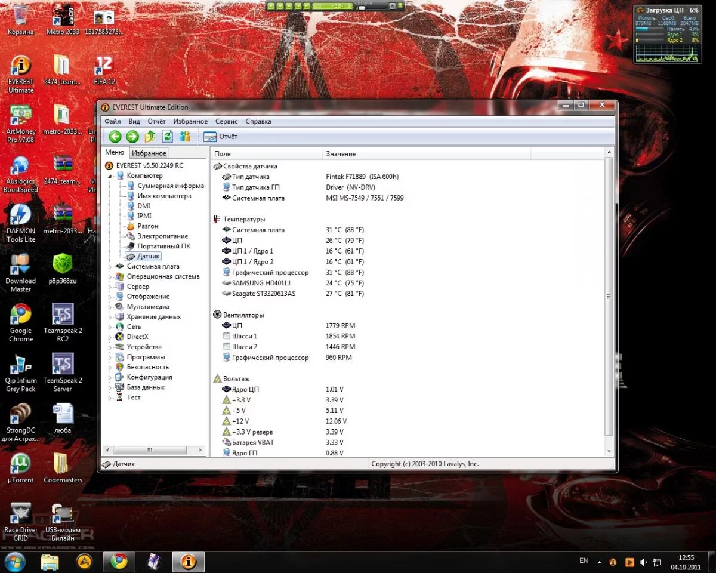
Task: Click the left panel horizontal scrollbar
Action: pyautogui.click(x=150, y=450)
